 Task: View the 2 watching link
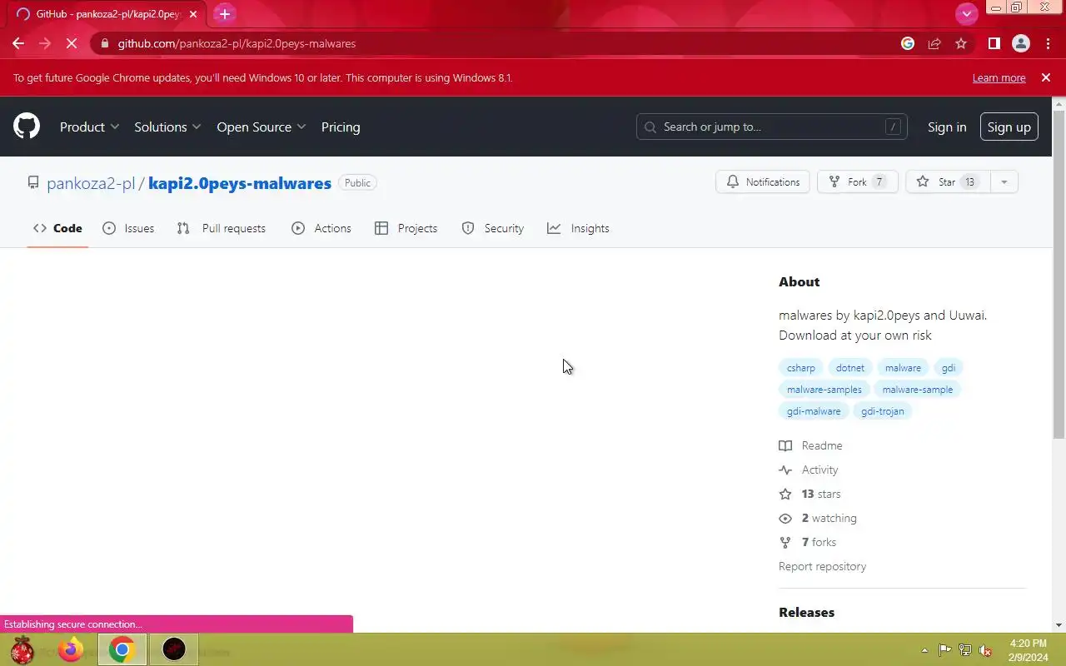818,518
